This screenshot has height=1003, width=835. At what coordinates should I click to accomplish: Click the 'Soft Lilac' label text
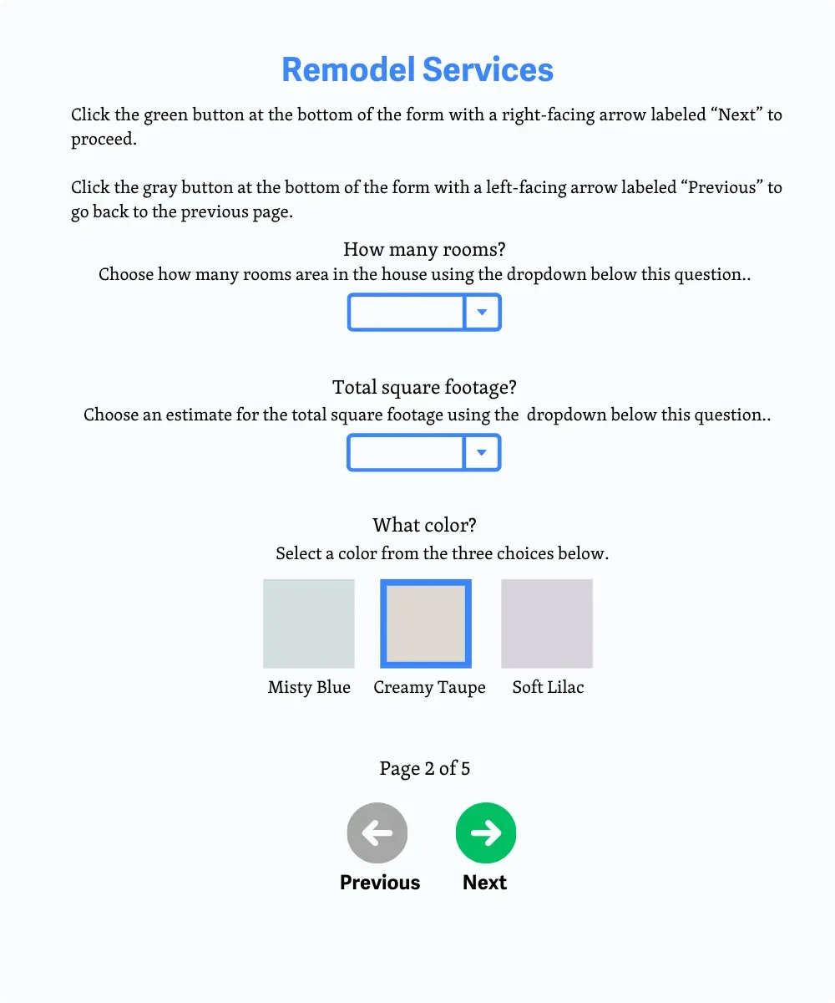click(548, 687)
